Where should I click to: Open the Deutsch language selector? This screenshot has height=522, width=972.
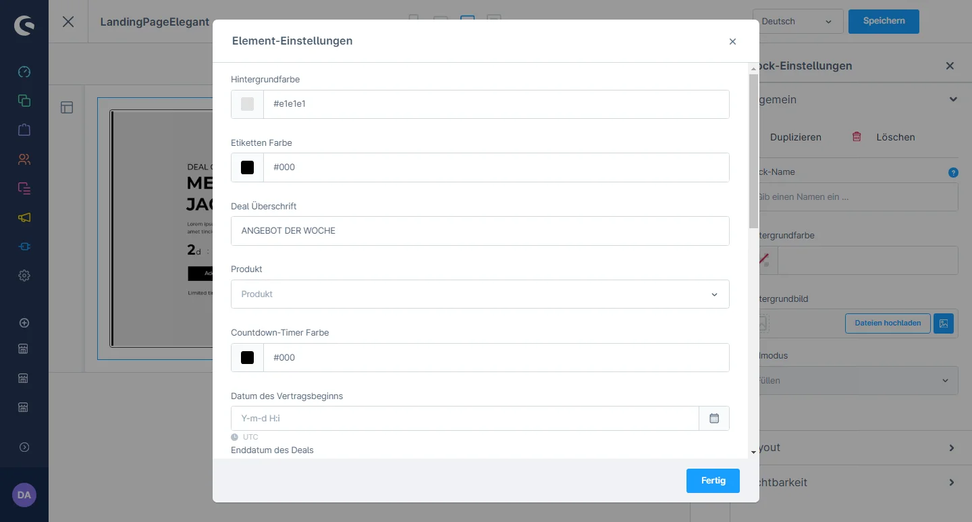point(797,22)
